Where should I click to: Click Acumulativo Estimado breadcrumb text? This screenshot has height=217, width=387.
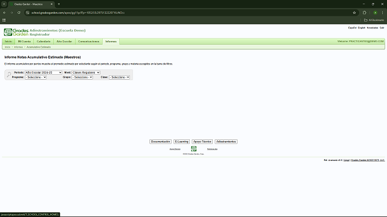[x=39, y=47]
